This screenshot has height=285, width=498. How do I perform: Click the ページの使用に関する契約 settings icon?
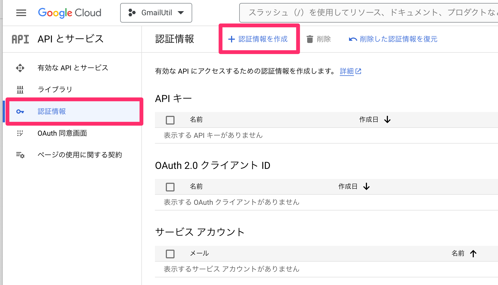click(x=20, y=155)
